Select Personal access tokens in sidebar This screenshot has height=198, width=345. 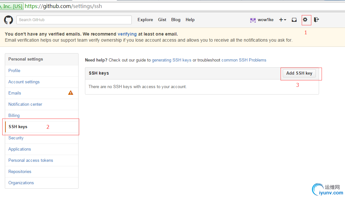(x=42, y=160)
